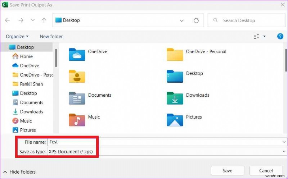Screen dimensions: 288x179
Task: Click the Excel icon in title bar
Action: [x=5, y=5]
